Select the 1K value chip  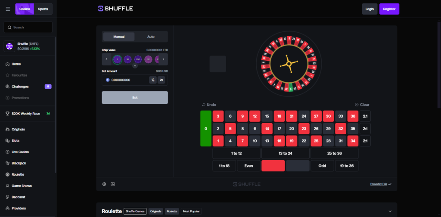(148, 59)
